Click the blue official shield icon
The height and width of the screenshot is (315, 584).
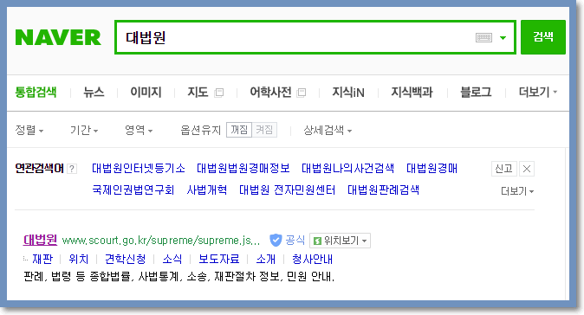tap(276, 241)
